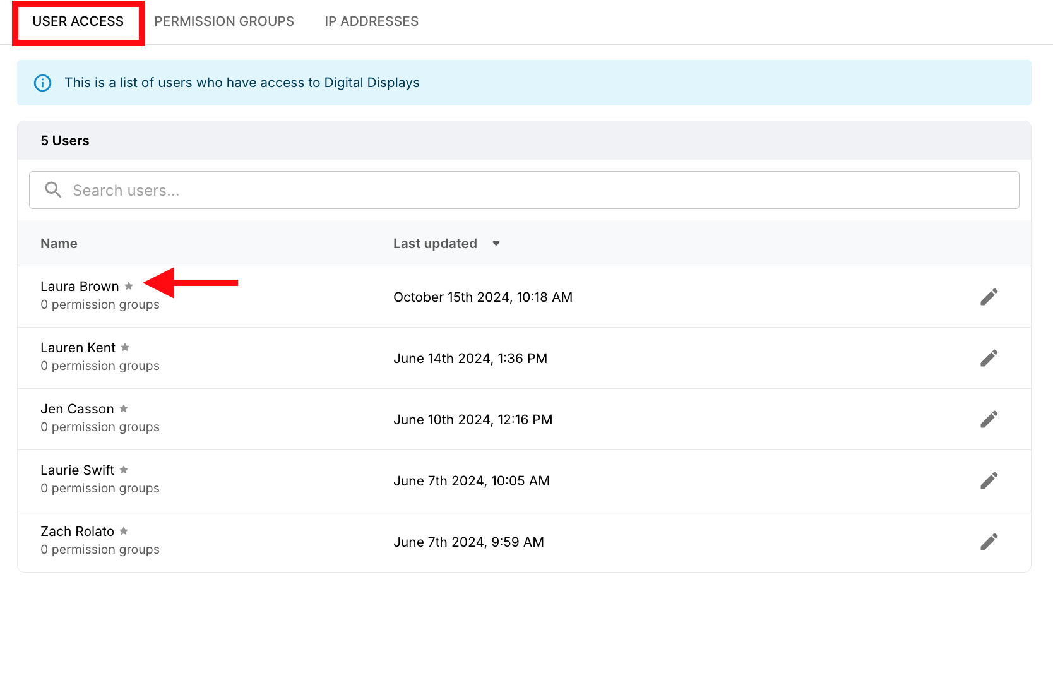Select Laurie Swift's name

pyautogui.click(x=77, y=470)
